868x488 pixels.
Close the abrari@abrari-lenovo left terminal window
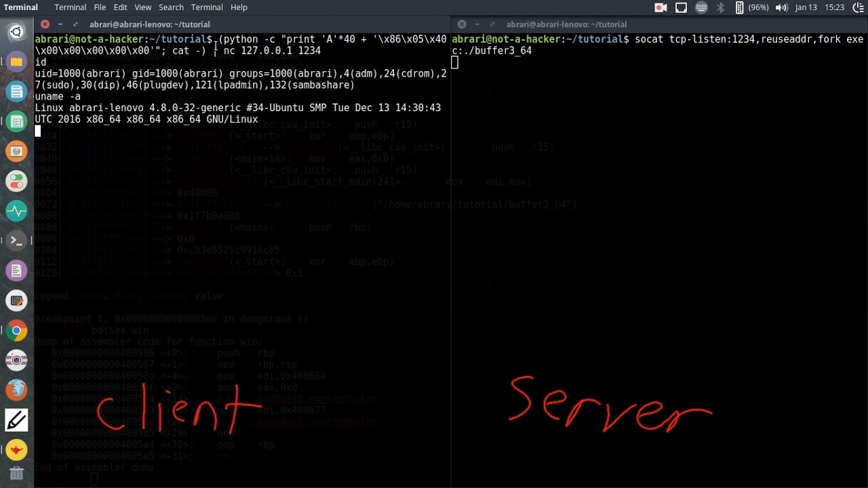click(45, 24)
